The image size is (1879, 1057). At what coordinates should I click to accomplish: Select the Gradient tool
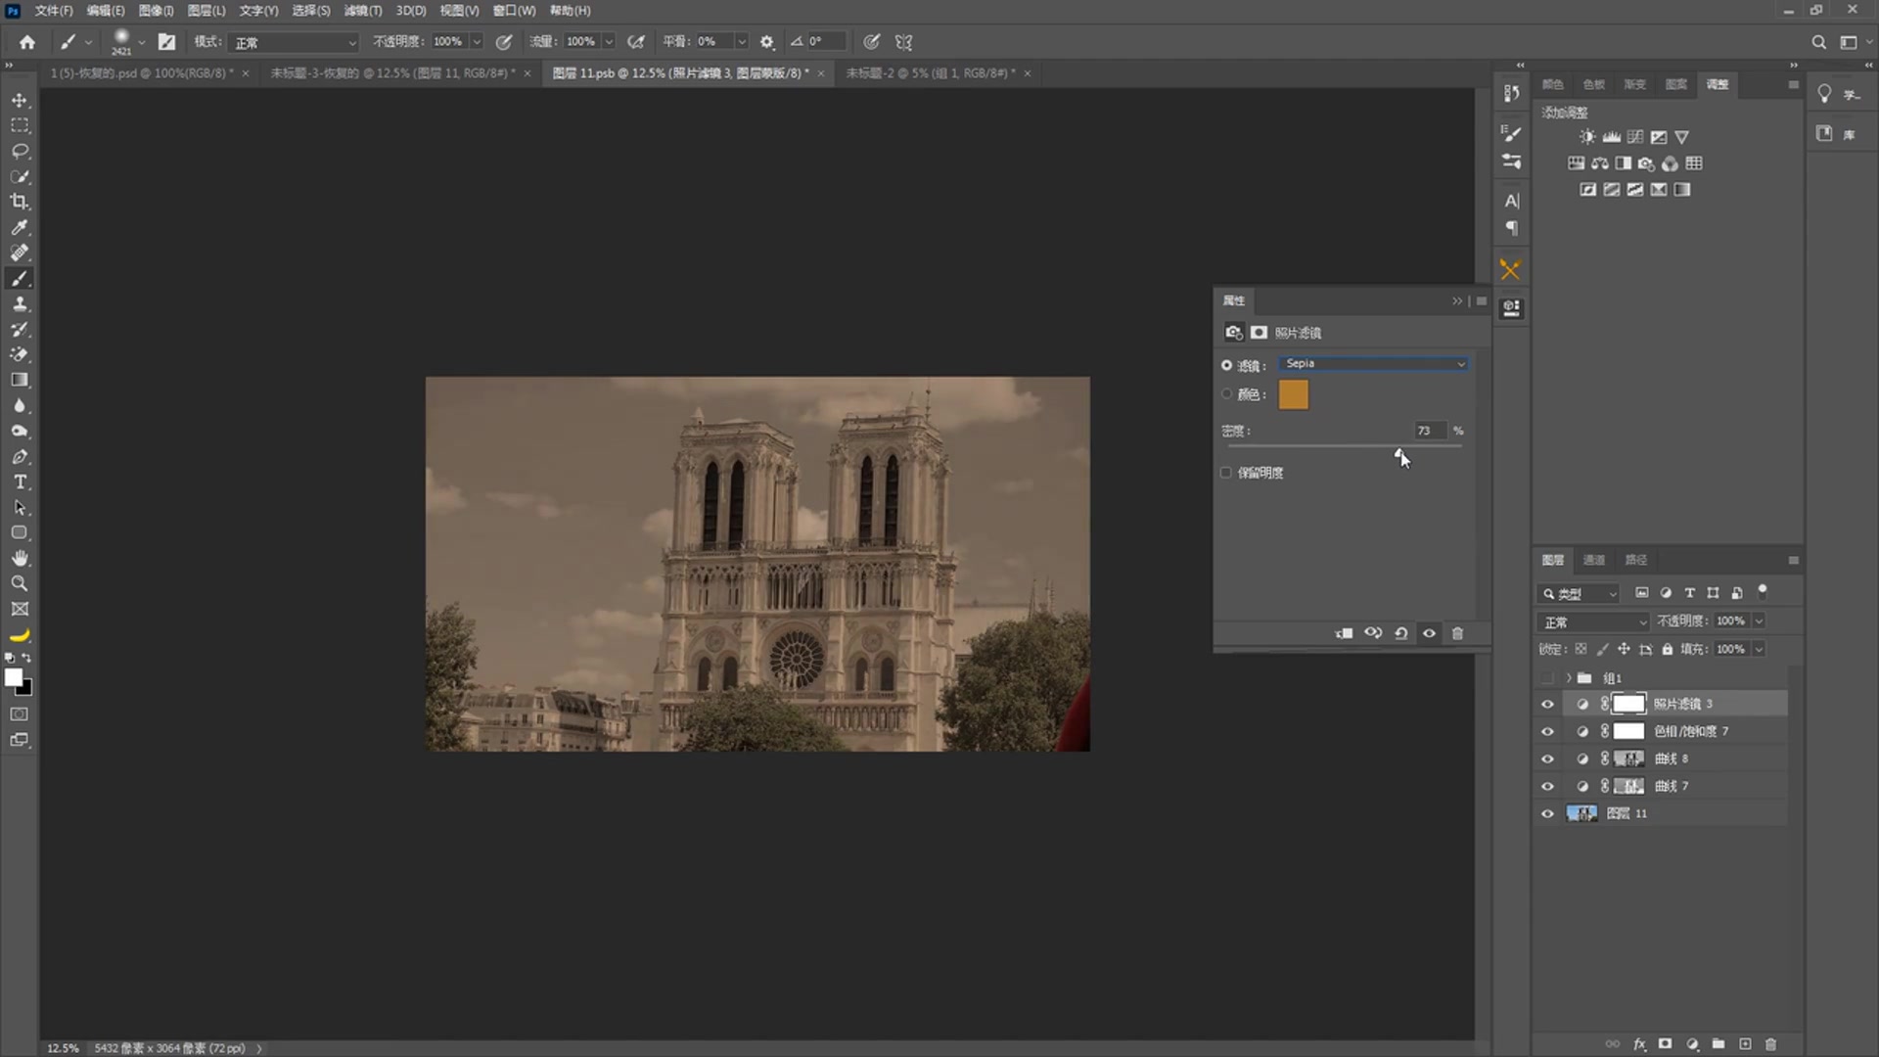tap(20, 380)
